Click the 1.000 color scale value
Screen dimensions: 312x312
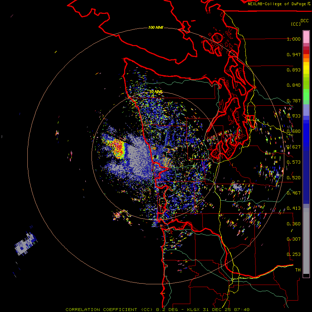[294, 39]
